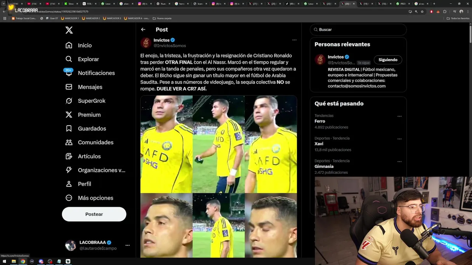Screen dimensions: 472x265
Task: Open Chrome extensions puzzle icon
Action: [445, 11]
